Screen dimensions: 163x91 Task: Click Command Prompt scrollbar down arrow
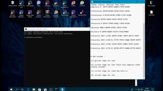[x=136, y=85]
